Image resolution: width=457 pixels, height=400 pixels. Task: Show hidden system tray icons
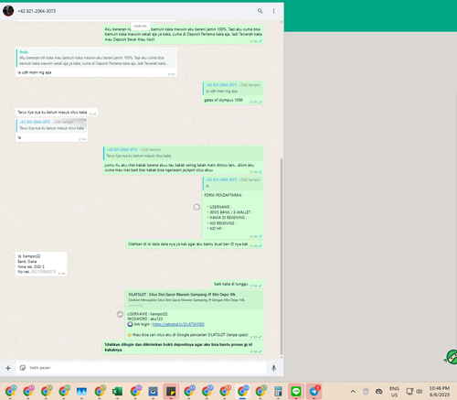353,391
